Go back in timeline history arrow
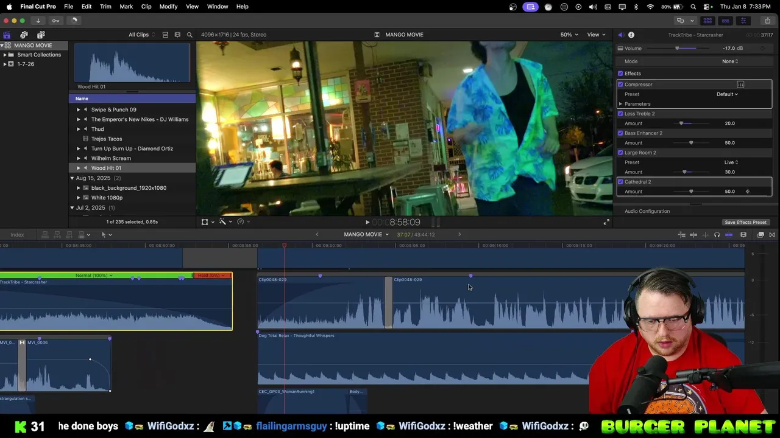Image resolution: width=780 pixels, height=438 pixels. tap(317, 235)
